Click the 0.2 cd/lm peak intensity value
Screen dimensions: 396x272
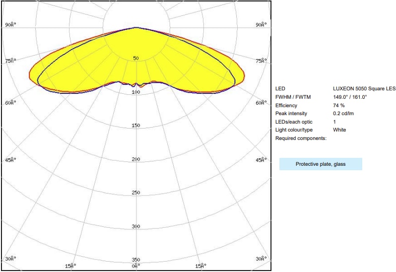point(343,114)
